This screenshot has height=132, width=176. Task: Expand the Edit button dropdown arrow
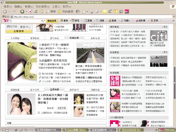click(x=101, y=11)
